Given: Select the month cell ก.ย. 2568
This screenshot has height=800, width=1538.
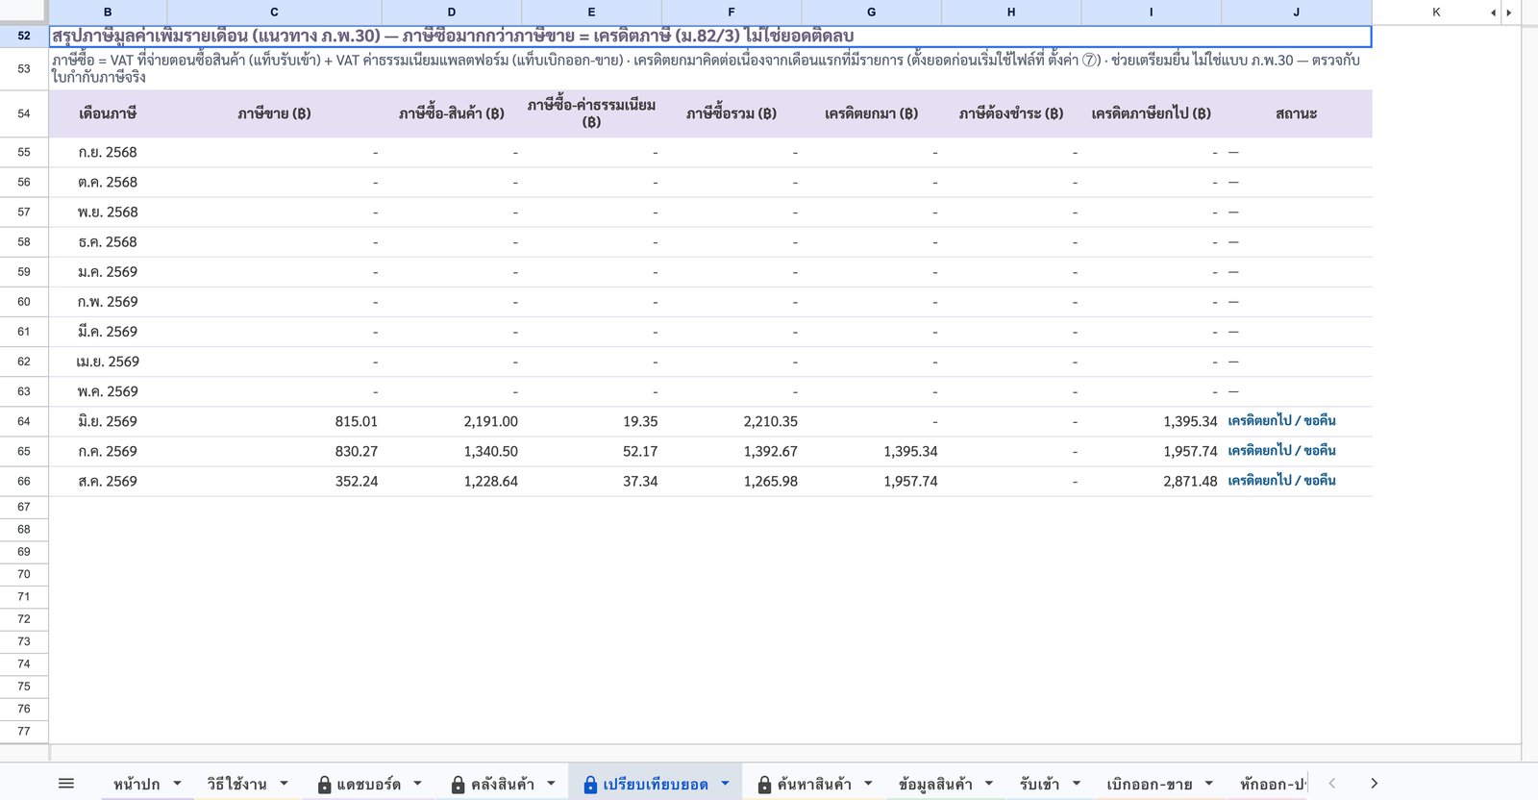Looking at the screenshot, I should 108,152.
